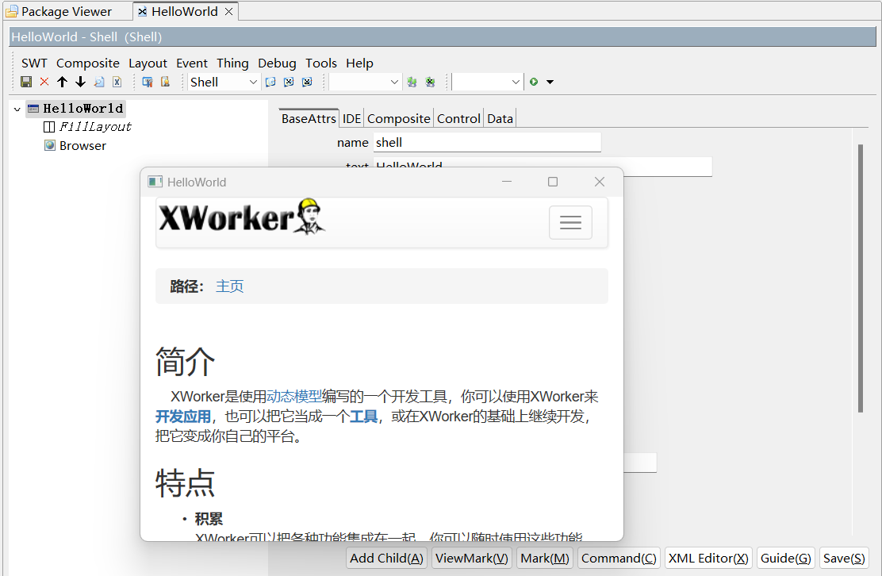This screenshot has height=576, width=882.
Task: Click the FillLayout icon in the tree panel
Action: tap(48, 126)
